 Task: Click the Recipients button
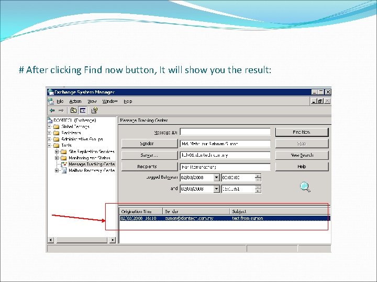[x=150, y=167]
